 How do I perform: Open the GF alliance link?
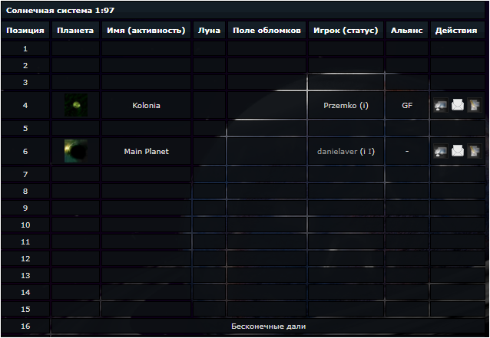click(x=407, y=106)
